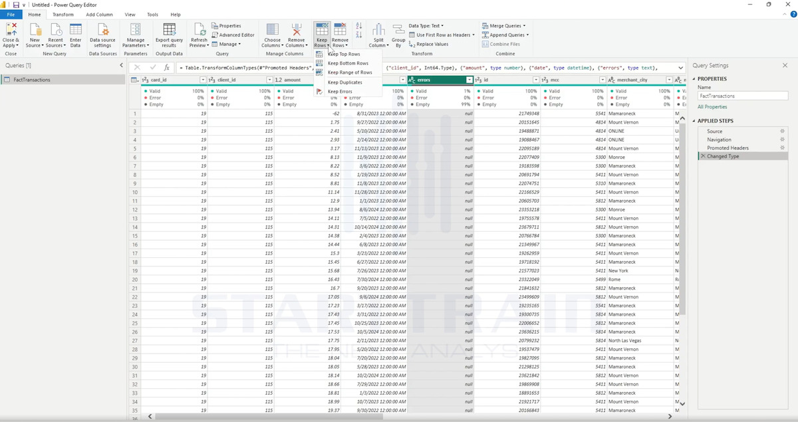Collapse the Queries pane

pos(121,65)
